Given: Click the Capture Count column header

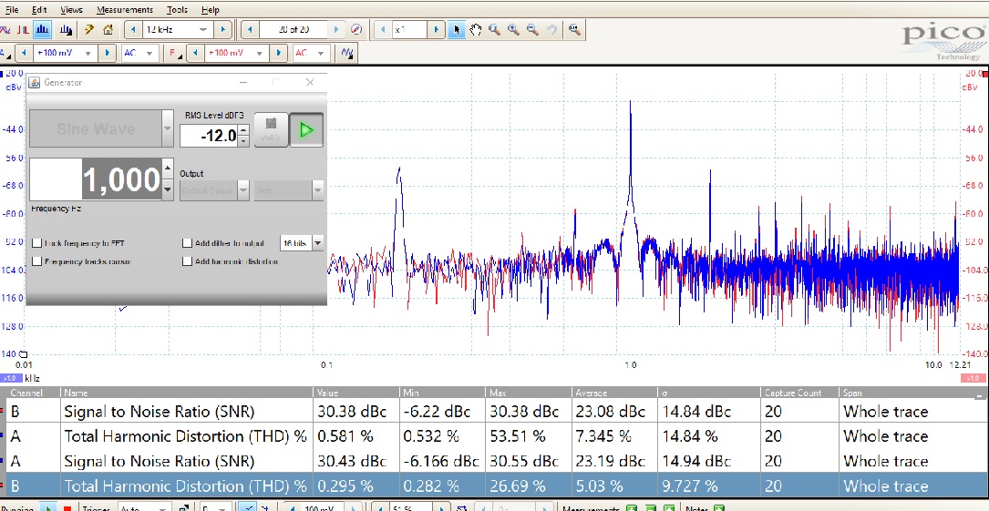Looking at the screenshot, I should pyautogui.click(x=799, y=393).
